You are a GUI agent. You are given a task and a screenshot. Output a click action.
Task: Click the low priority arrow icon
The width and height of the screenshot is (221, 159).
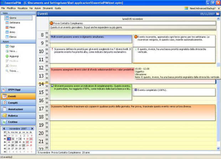click(136, 49)
